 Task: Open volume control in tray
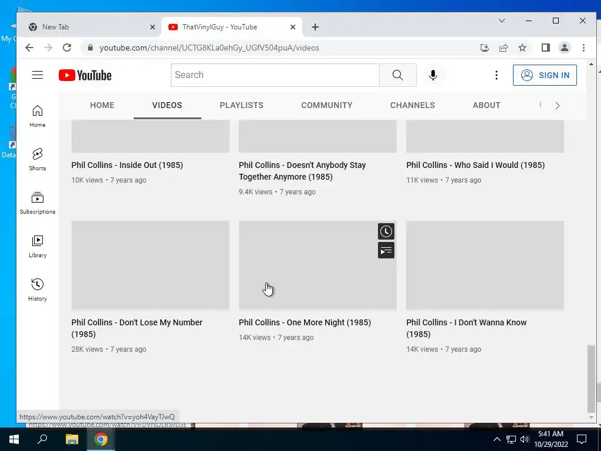pyautogui.click(x=525, y=439)
